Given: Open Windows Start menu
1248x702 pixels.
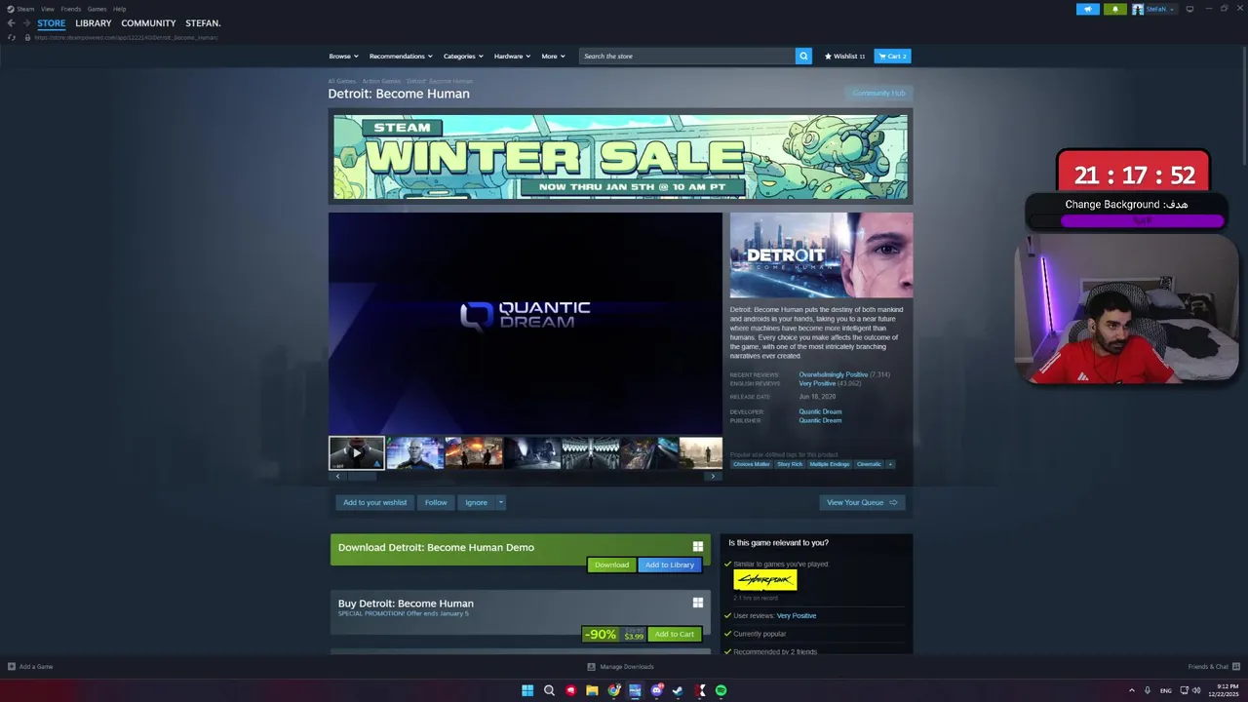Looking at the screenshot, I should (527, 690).
